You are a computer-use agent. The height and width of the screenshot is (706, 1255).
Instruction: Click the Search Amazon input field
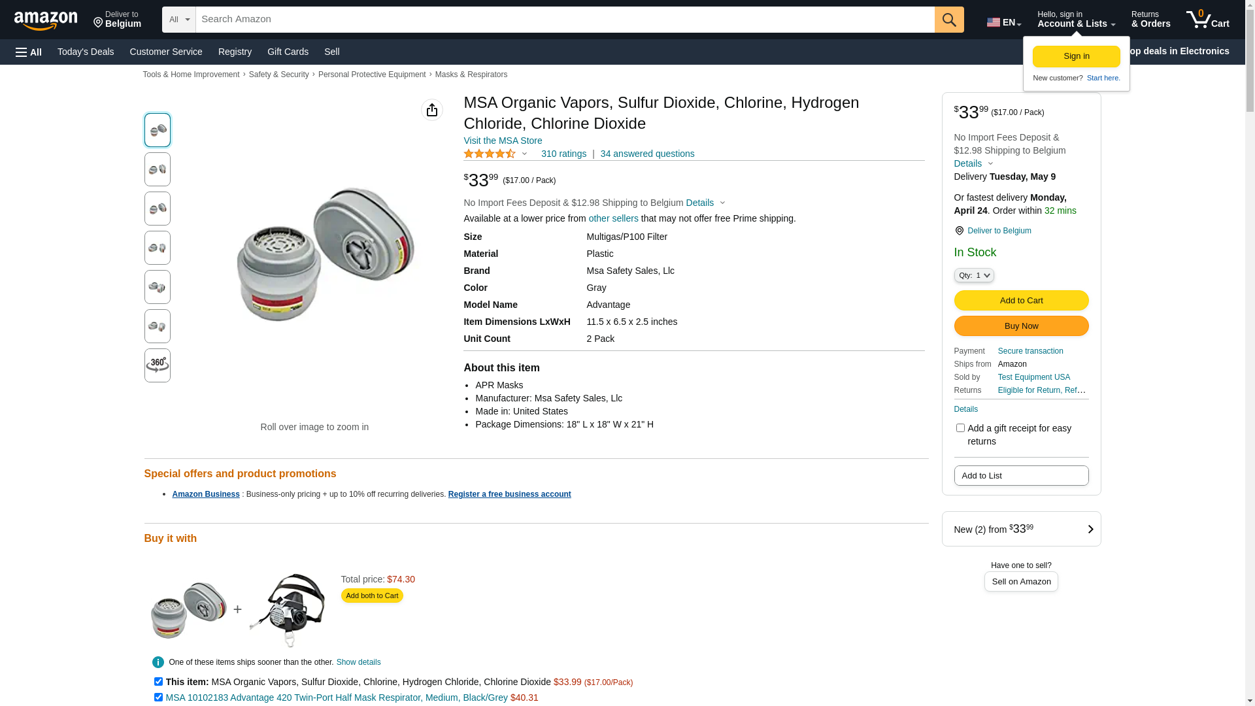[565, 20]
